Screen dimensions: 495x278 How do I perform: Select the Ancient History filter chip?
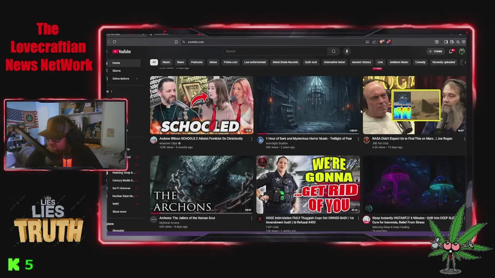click(361, 62)
